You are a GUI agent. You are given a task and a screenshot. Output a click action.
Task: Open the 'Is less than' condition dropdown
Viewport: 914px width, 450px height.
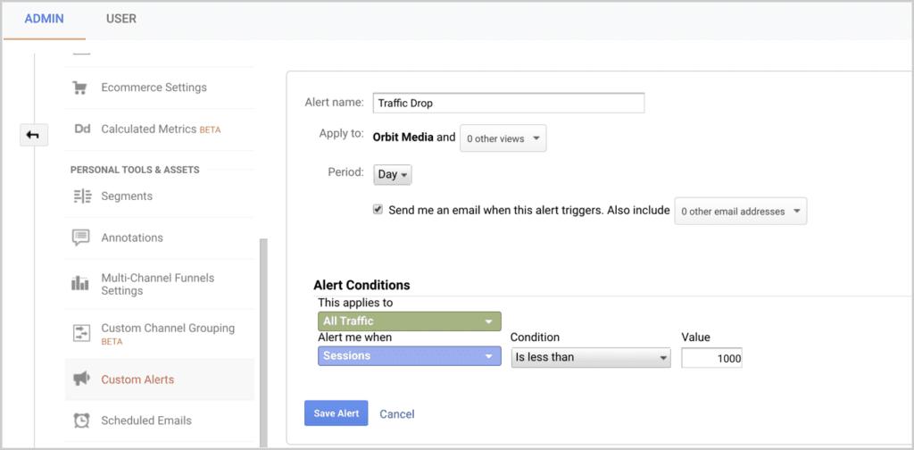coord(590,357)
